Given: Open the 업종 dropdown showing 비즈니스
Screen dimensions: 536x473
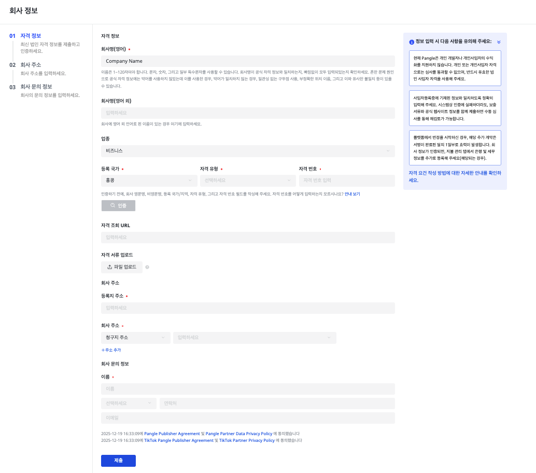Looking at the screenshot, I should (247, 151).
